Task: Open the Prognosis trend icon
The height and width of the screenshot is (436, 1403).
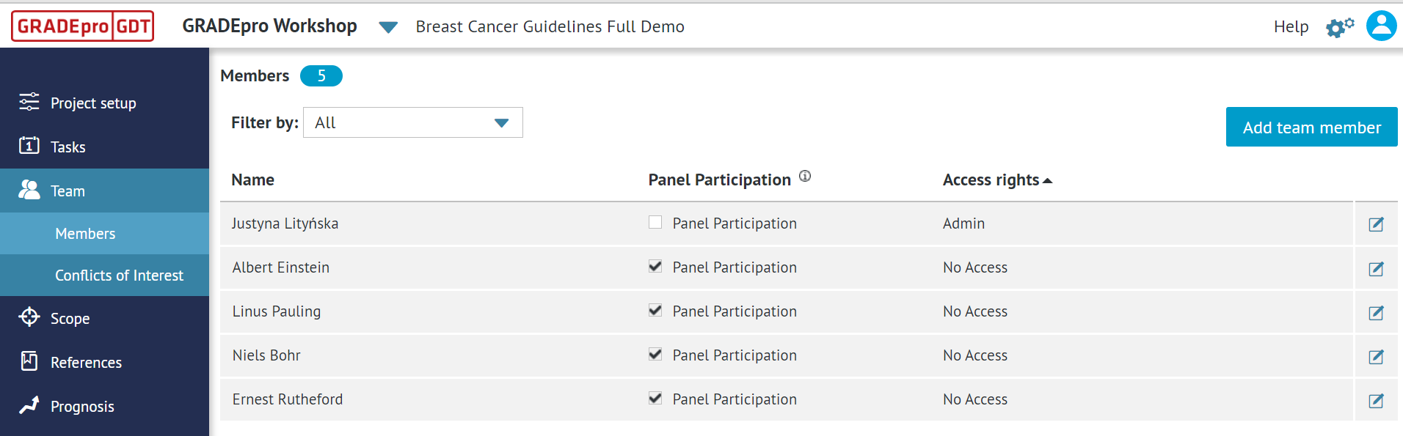Action: tap(29, 405)
